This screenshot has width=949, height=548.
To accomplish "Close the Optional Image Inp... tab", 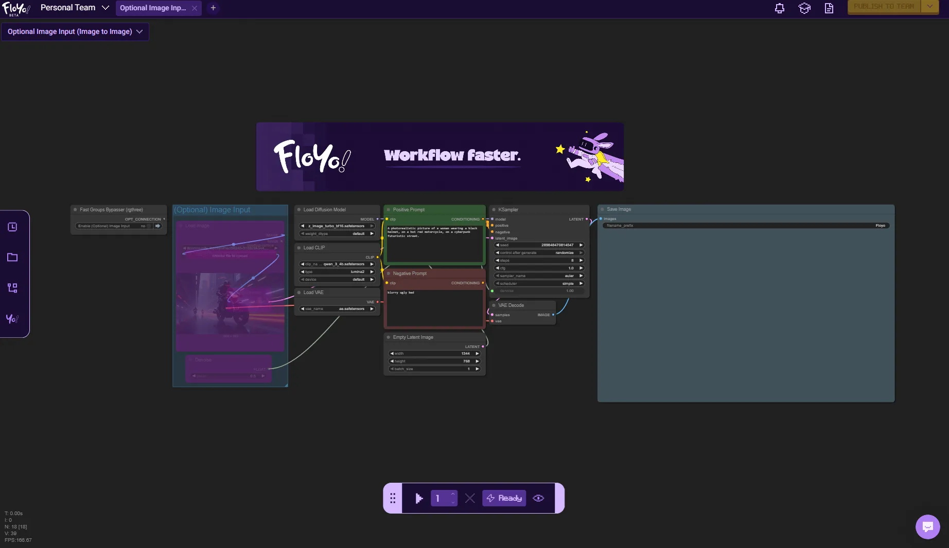I will pyautogui.click(x=195, y=8).
